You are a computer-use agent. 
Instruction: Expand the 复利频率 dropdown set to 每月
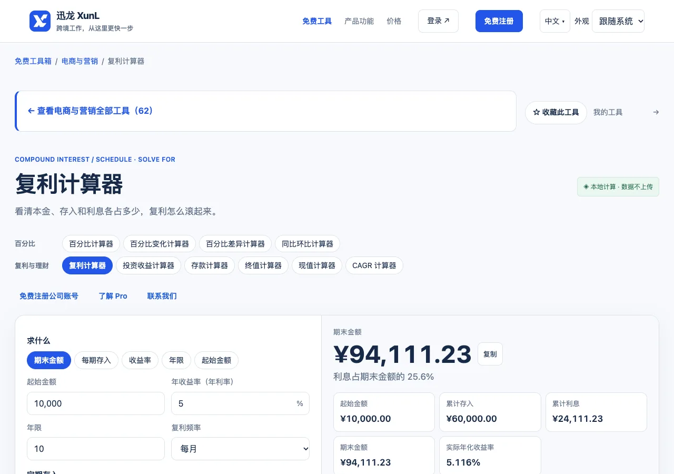pos(241,449)
